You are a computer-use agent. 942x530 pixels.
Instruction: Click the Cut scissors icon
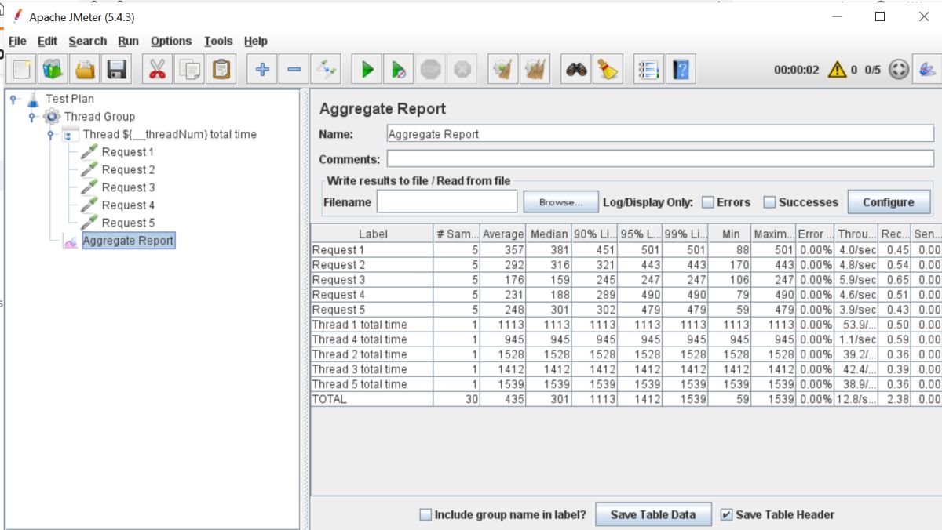pyautogui.click(x=157, y=70)
